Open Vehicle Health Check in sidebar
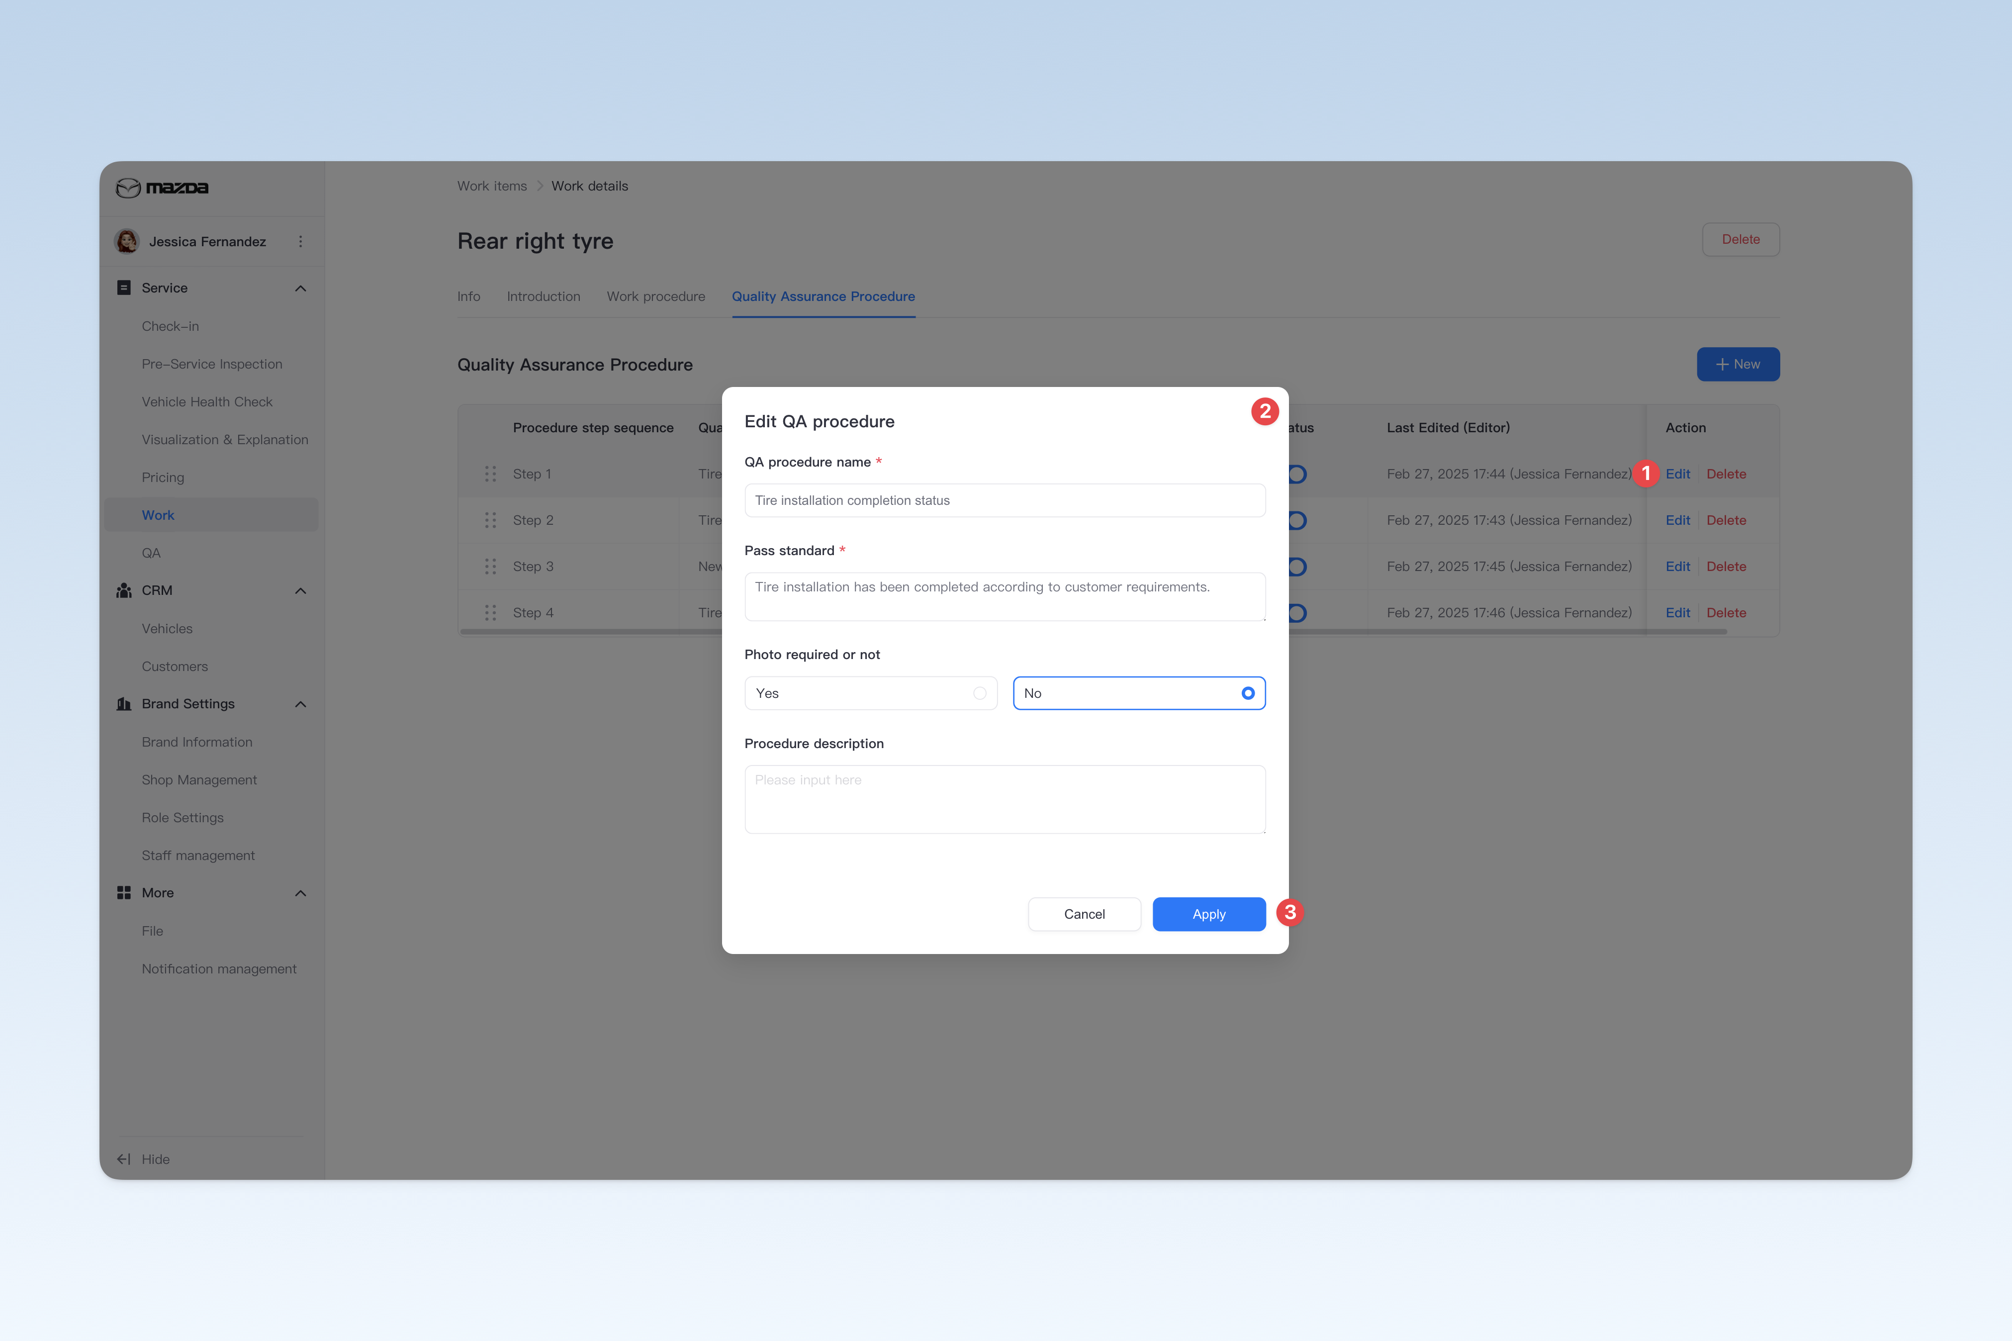Viewport: 2012px width, 1341px height. click(x=207, y=401)
